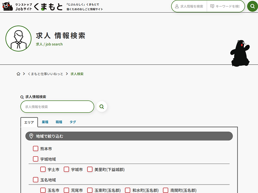
Task: Open the タグ tab
Action: [73, 122]
